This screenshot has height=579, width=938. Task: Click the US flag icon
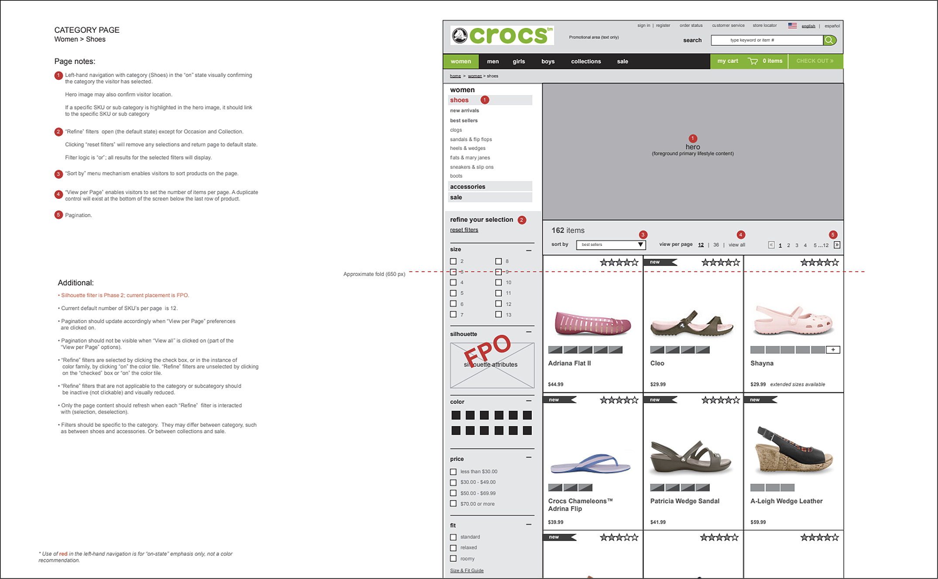point(792,25)
